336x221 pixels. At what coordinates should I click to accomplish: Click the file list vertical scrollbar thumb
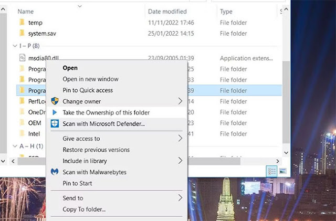(286, 102)
